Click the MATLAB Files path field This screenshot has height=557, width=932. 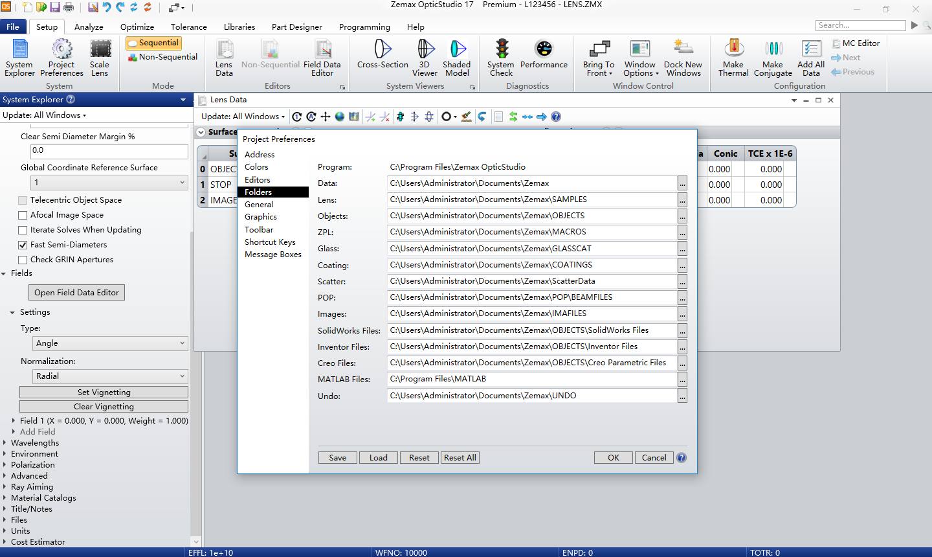pyautogui.click(x=532, y=380)
